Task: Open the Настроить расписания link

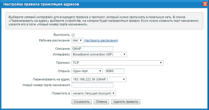Action: click(x=101, y=40)
